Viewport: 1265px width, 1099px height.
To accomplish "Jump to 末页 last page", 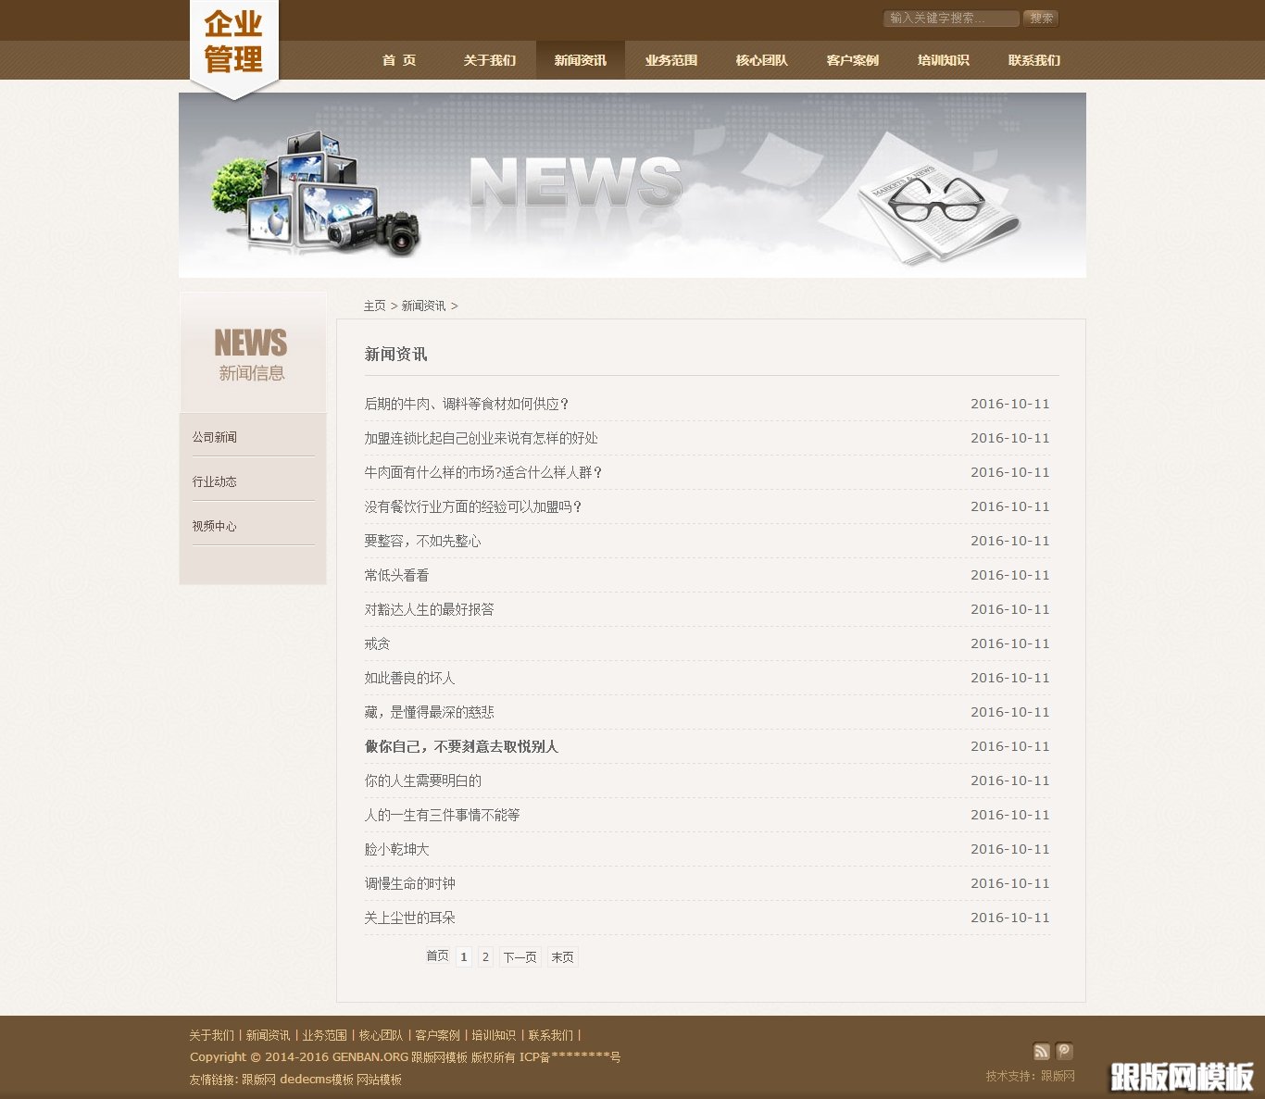I will point(562,956).
